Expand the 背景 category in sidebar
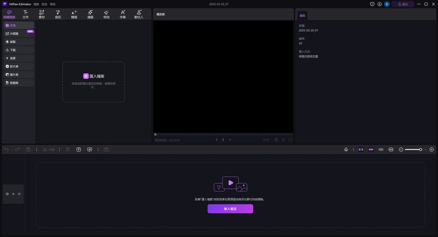 click(x=18, y=57)
